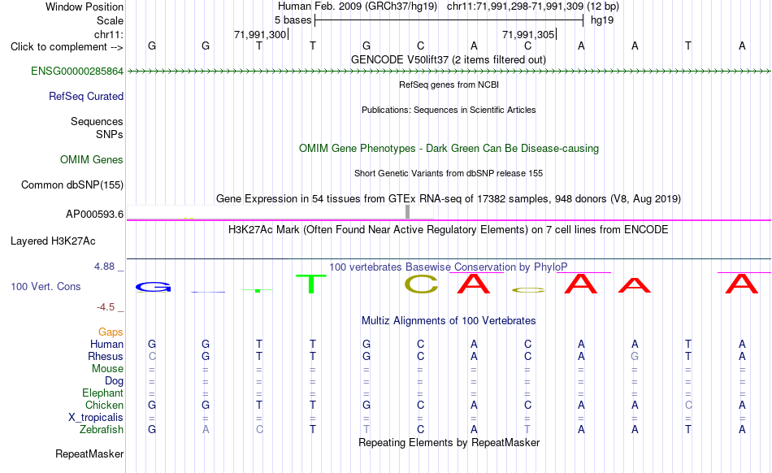Click 'RefSeq genes from NCBI' title
The height and width of the screenshot is (473, 772).
[449, 85]
